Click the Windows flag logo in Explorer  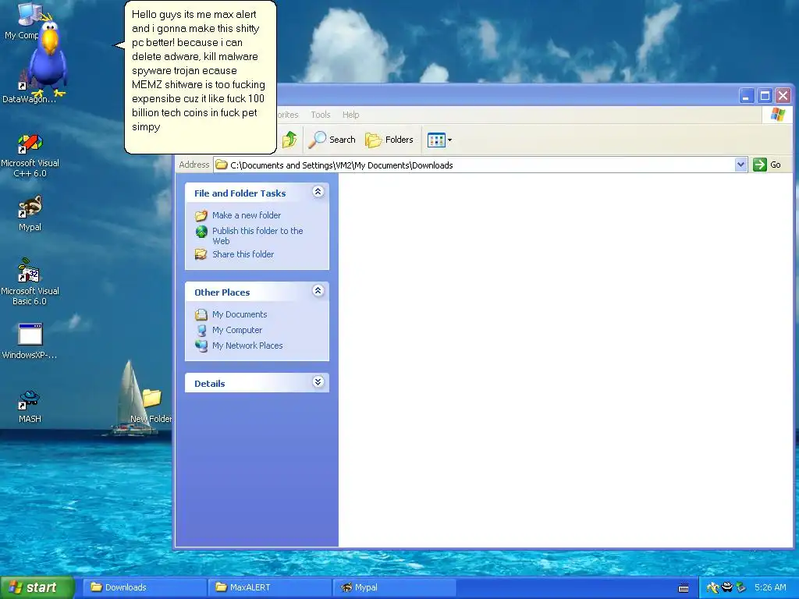[x=778, y=115]
